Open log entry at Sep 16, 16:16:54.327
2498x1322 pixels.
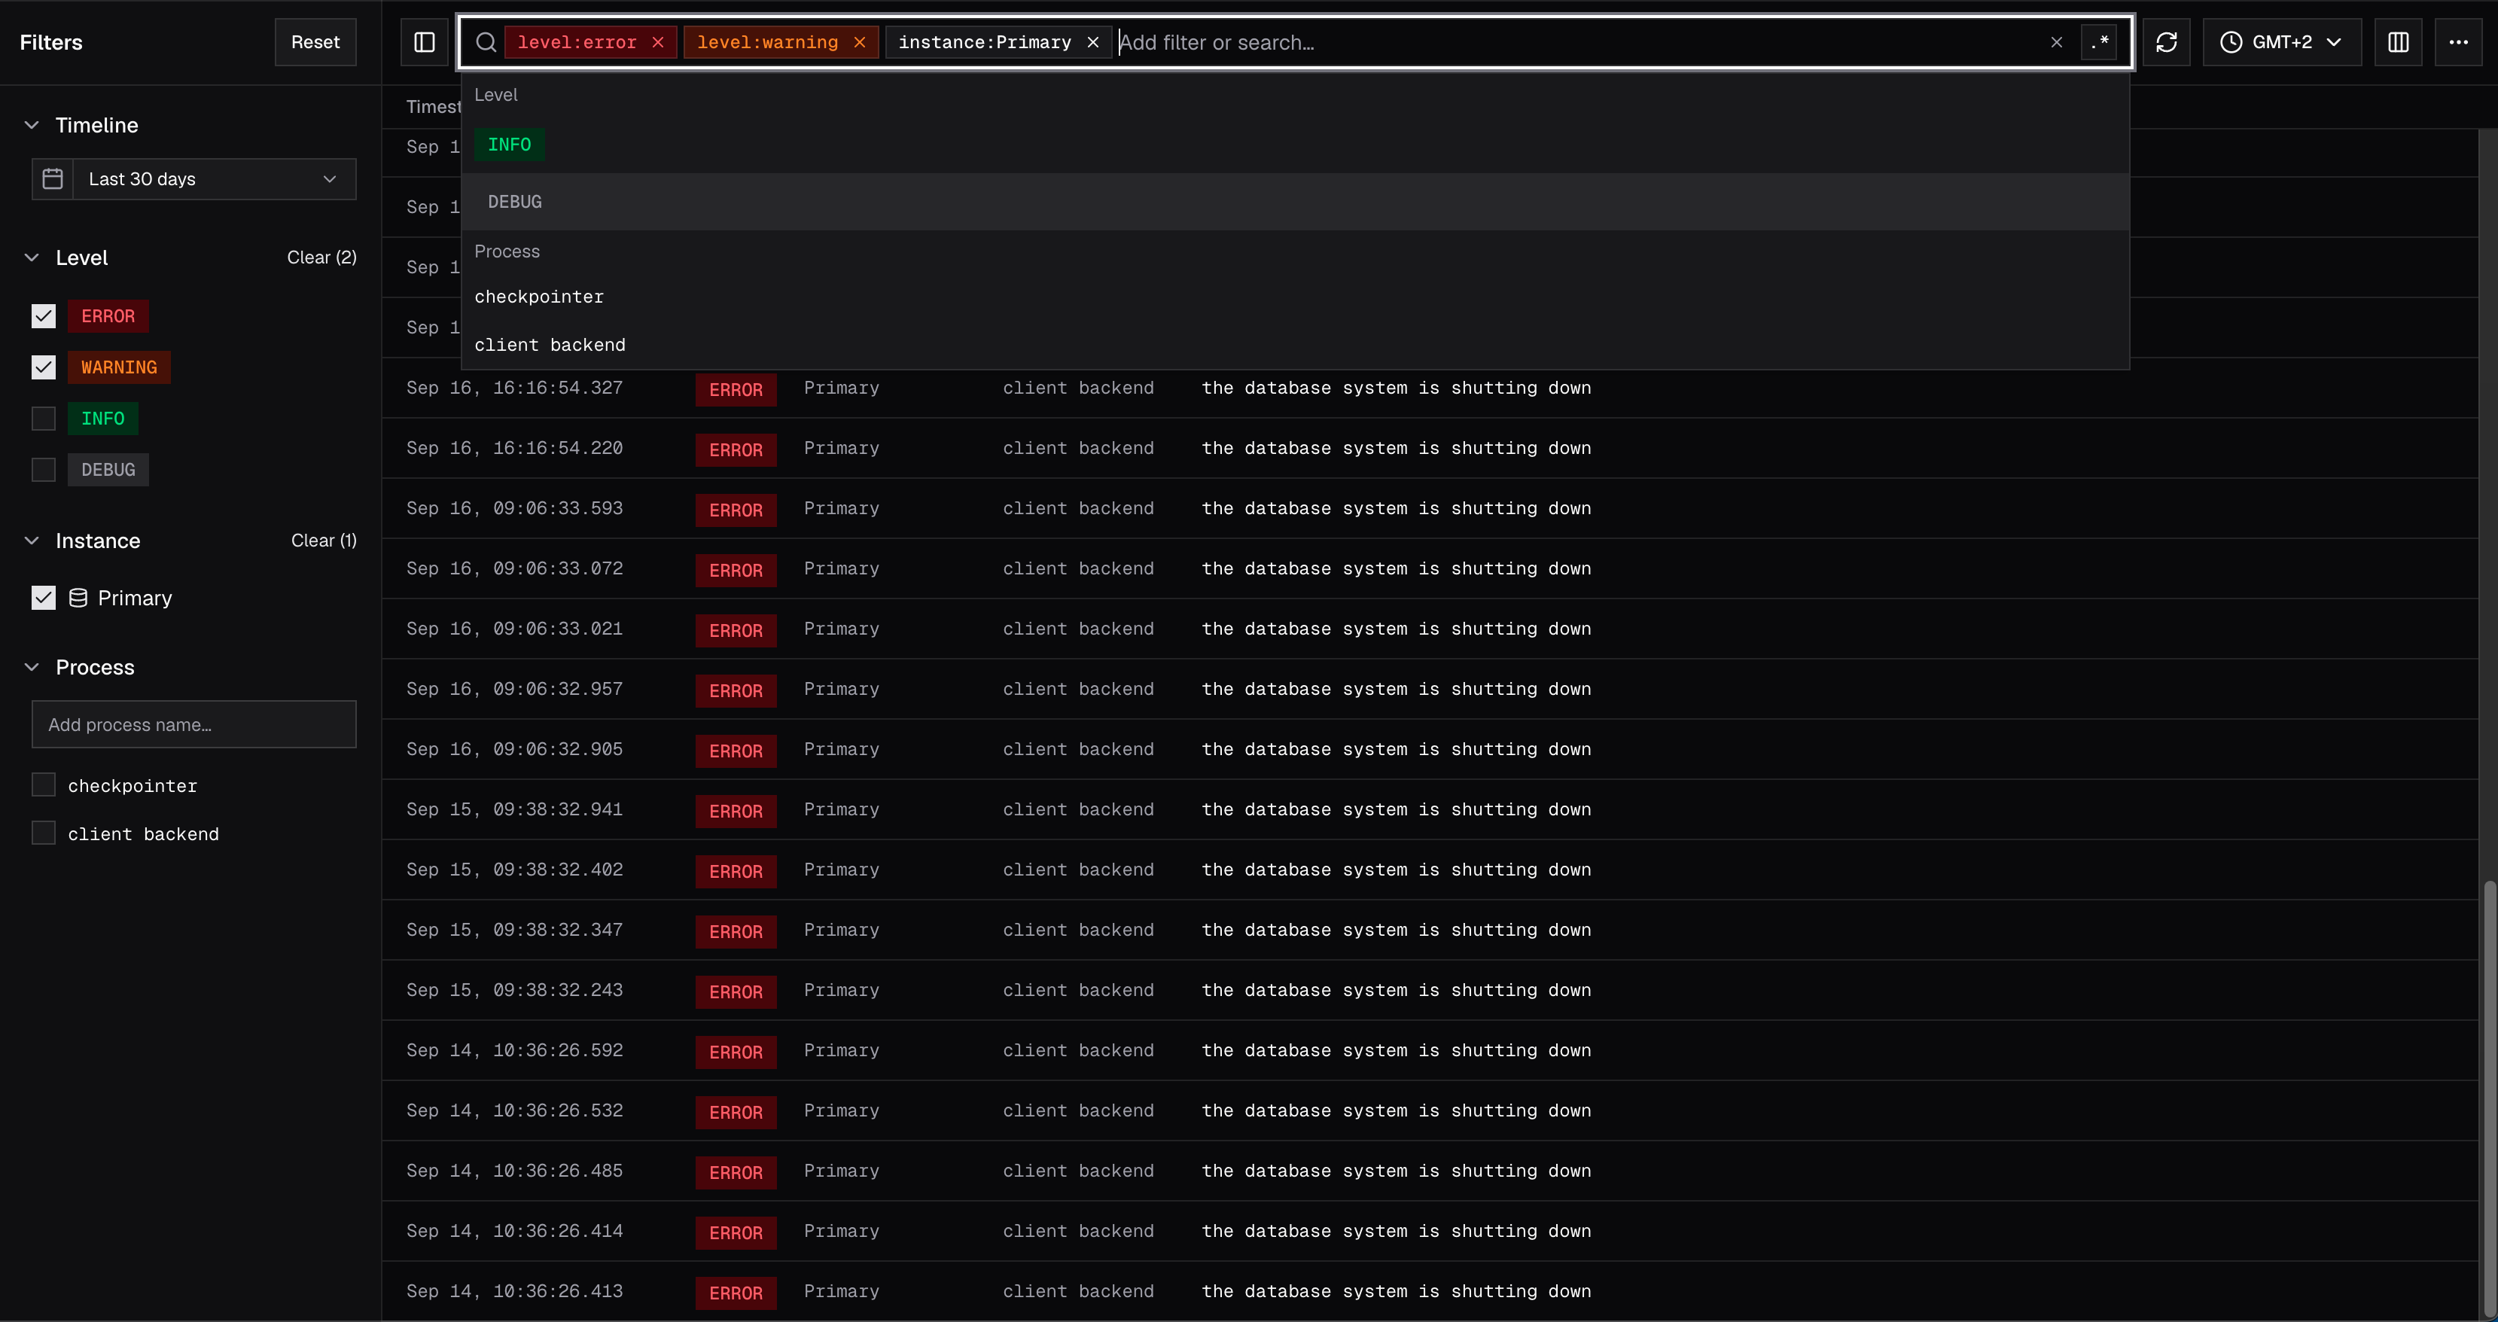(1430, 388)
